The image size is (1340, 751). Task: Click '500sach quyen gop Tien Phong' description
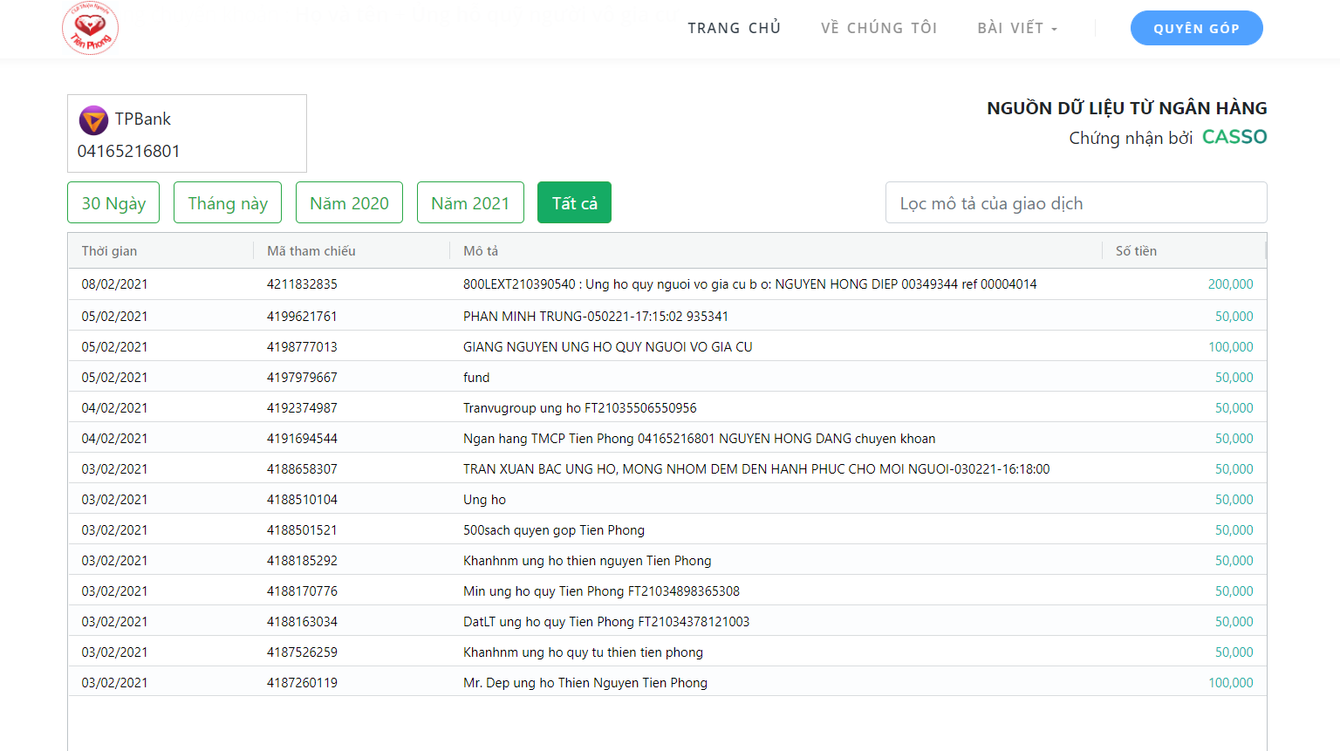point(554,530)
